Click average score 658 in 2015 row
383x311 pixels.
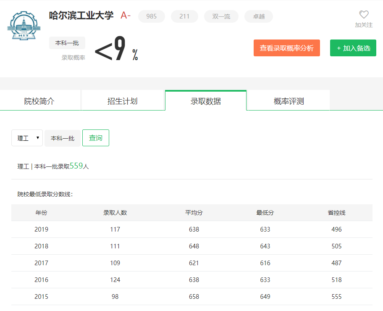tap(194, 297)
